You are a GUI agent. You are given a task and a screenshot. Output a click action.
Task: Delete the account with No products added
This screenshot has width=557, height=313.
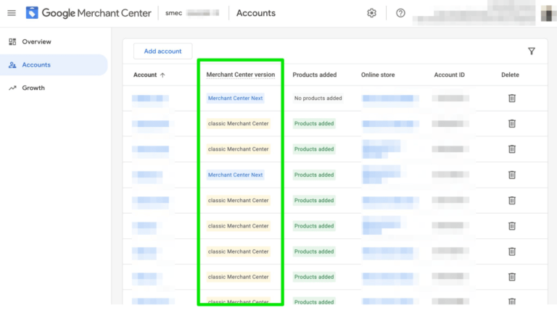pos(512,99)
